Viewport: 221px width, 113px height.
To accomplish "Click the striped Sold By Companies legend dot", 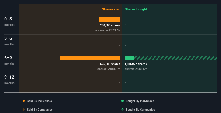I will point(24,110).
